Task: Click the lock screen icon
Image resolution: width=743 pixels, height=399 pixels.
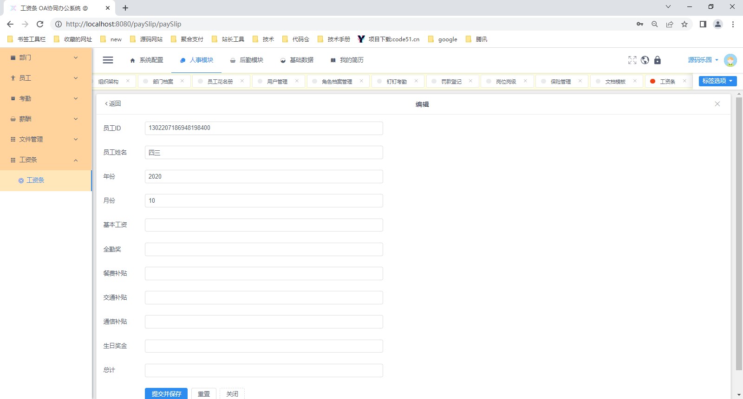Action: 657,60
